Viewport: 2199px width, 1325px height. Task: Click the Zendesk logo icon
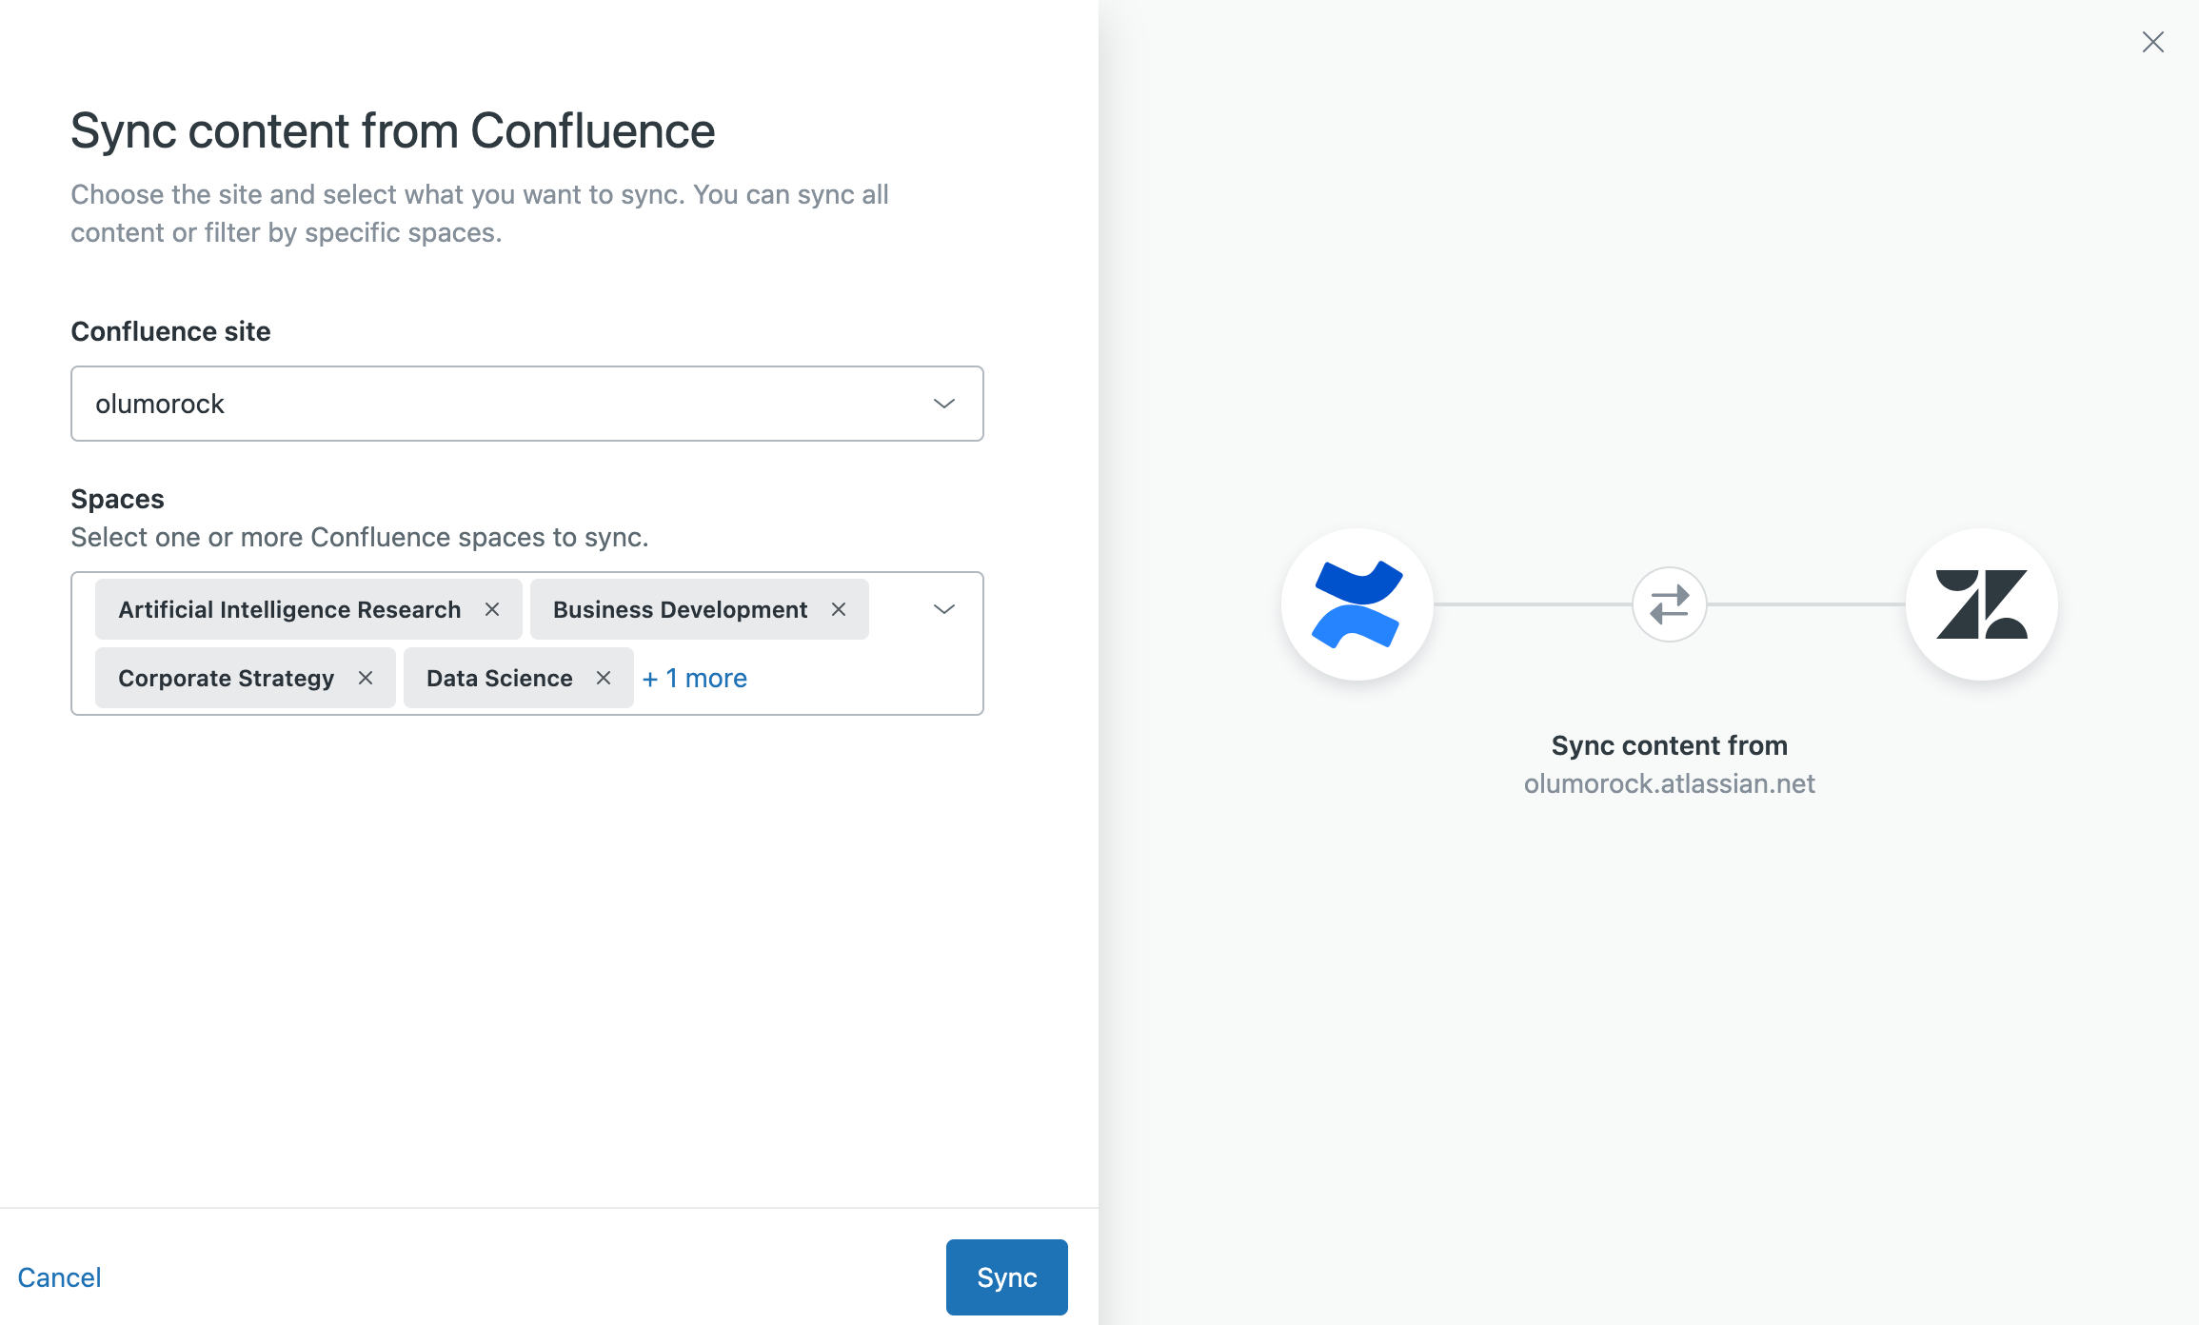tap(1981, 604)
